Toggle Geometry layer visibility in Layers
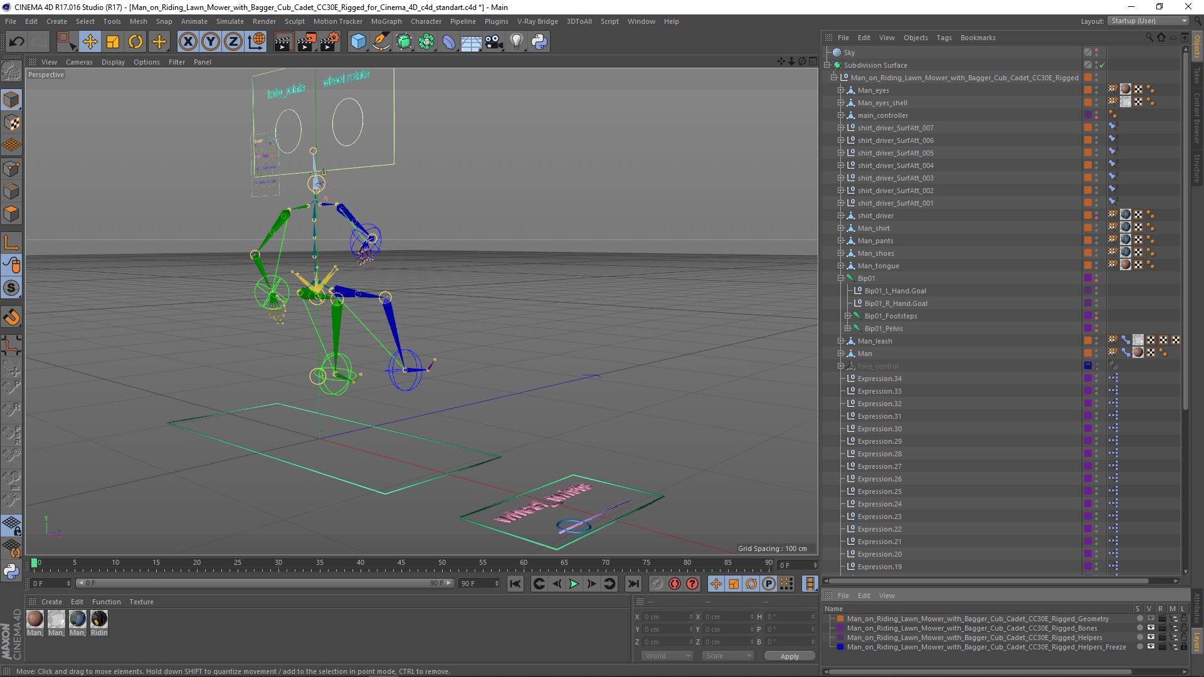The height and width of the screenshot is (677, 1204). [1150, 619]
